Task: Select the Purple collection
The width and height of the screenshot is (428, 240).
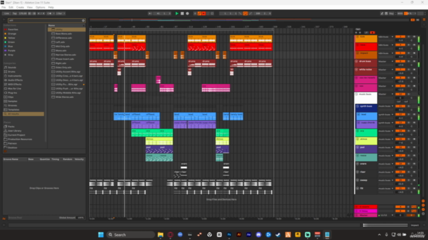Action: [x=11, y=51]
